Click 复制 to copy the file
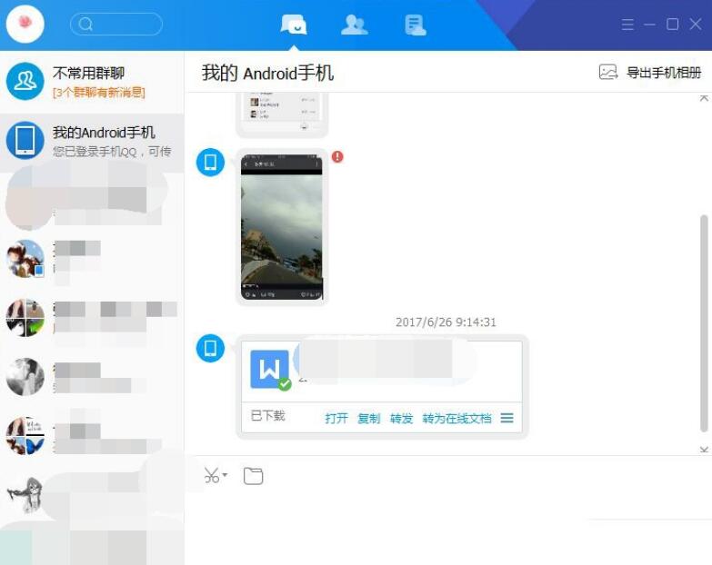The width and height of the screenshot is (712, 565). click(x=368, y=418)
